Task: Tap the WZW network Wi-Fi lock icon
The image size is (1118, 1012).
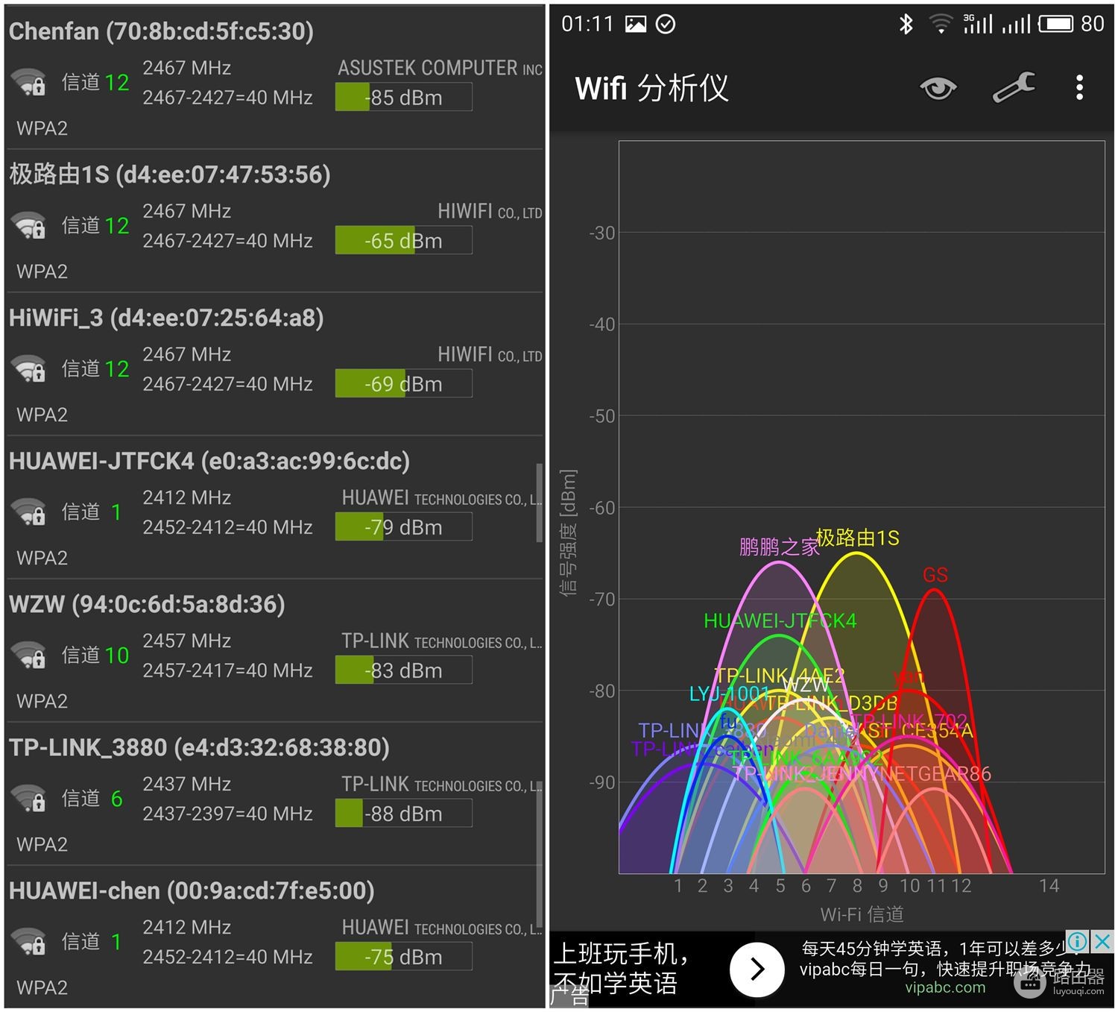Action: (x=28, y=656)
